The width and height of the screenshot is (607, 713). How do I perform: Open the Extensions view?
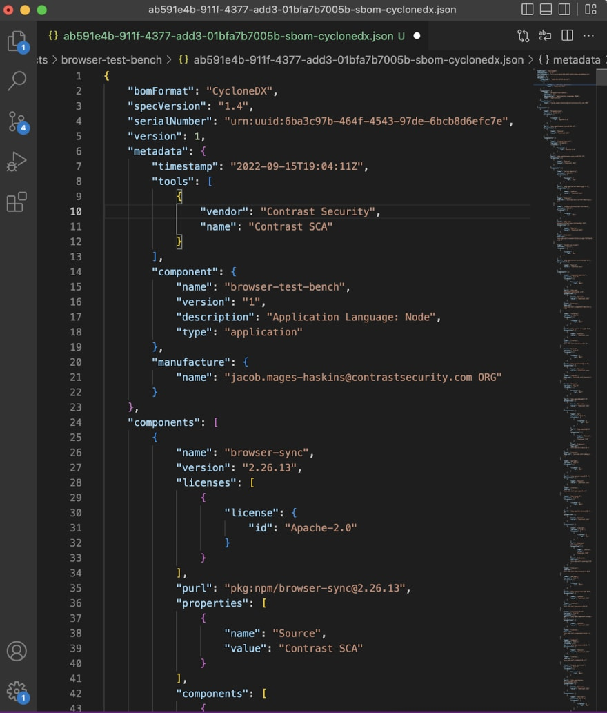coord(17,200)
